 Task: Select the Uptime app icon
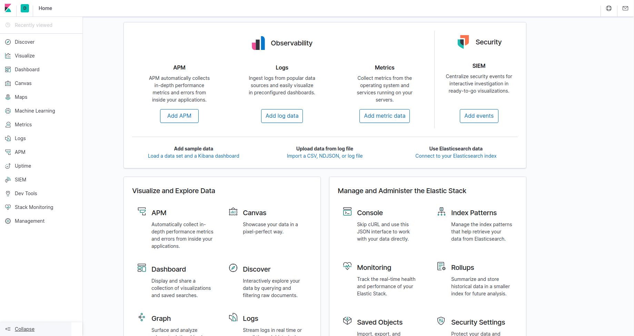point(8,166)
